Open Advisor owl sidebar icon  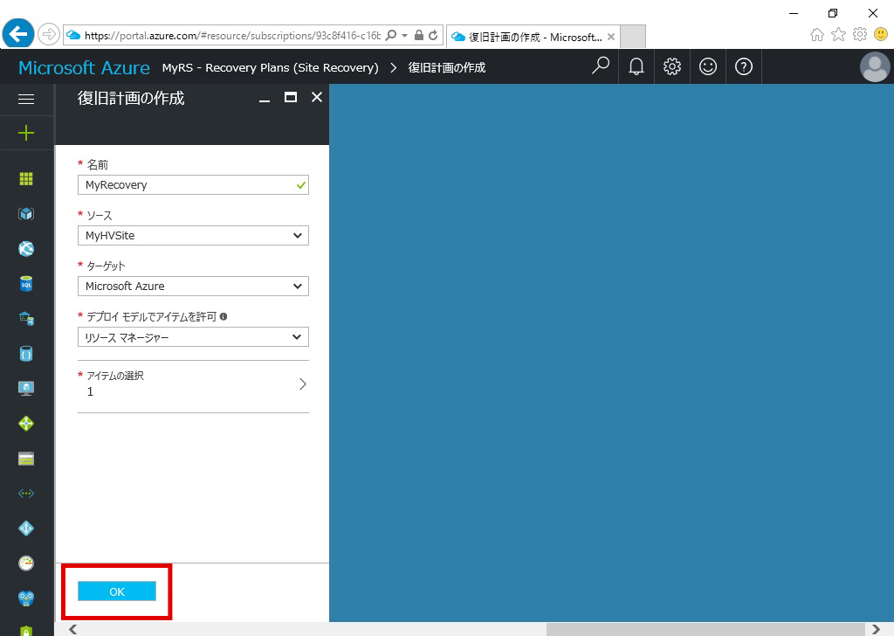(26, 598)
